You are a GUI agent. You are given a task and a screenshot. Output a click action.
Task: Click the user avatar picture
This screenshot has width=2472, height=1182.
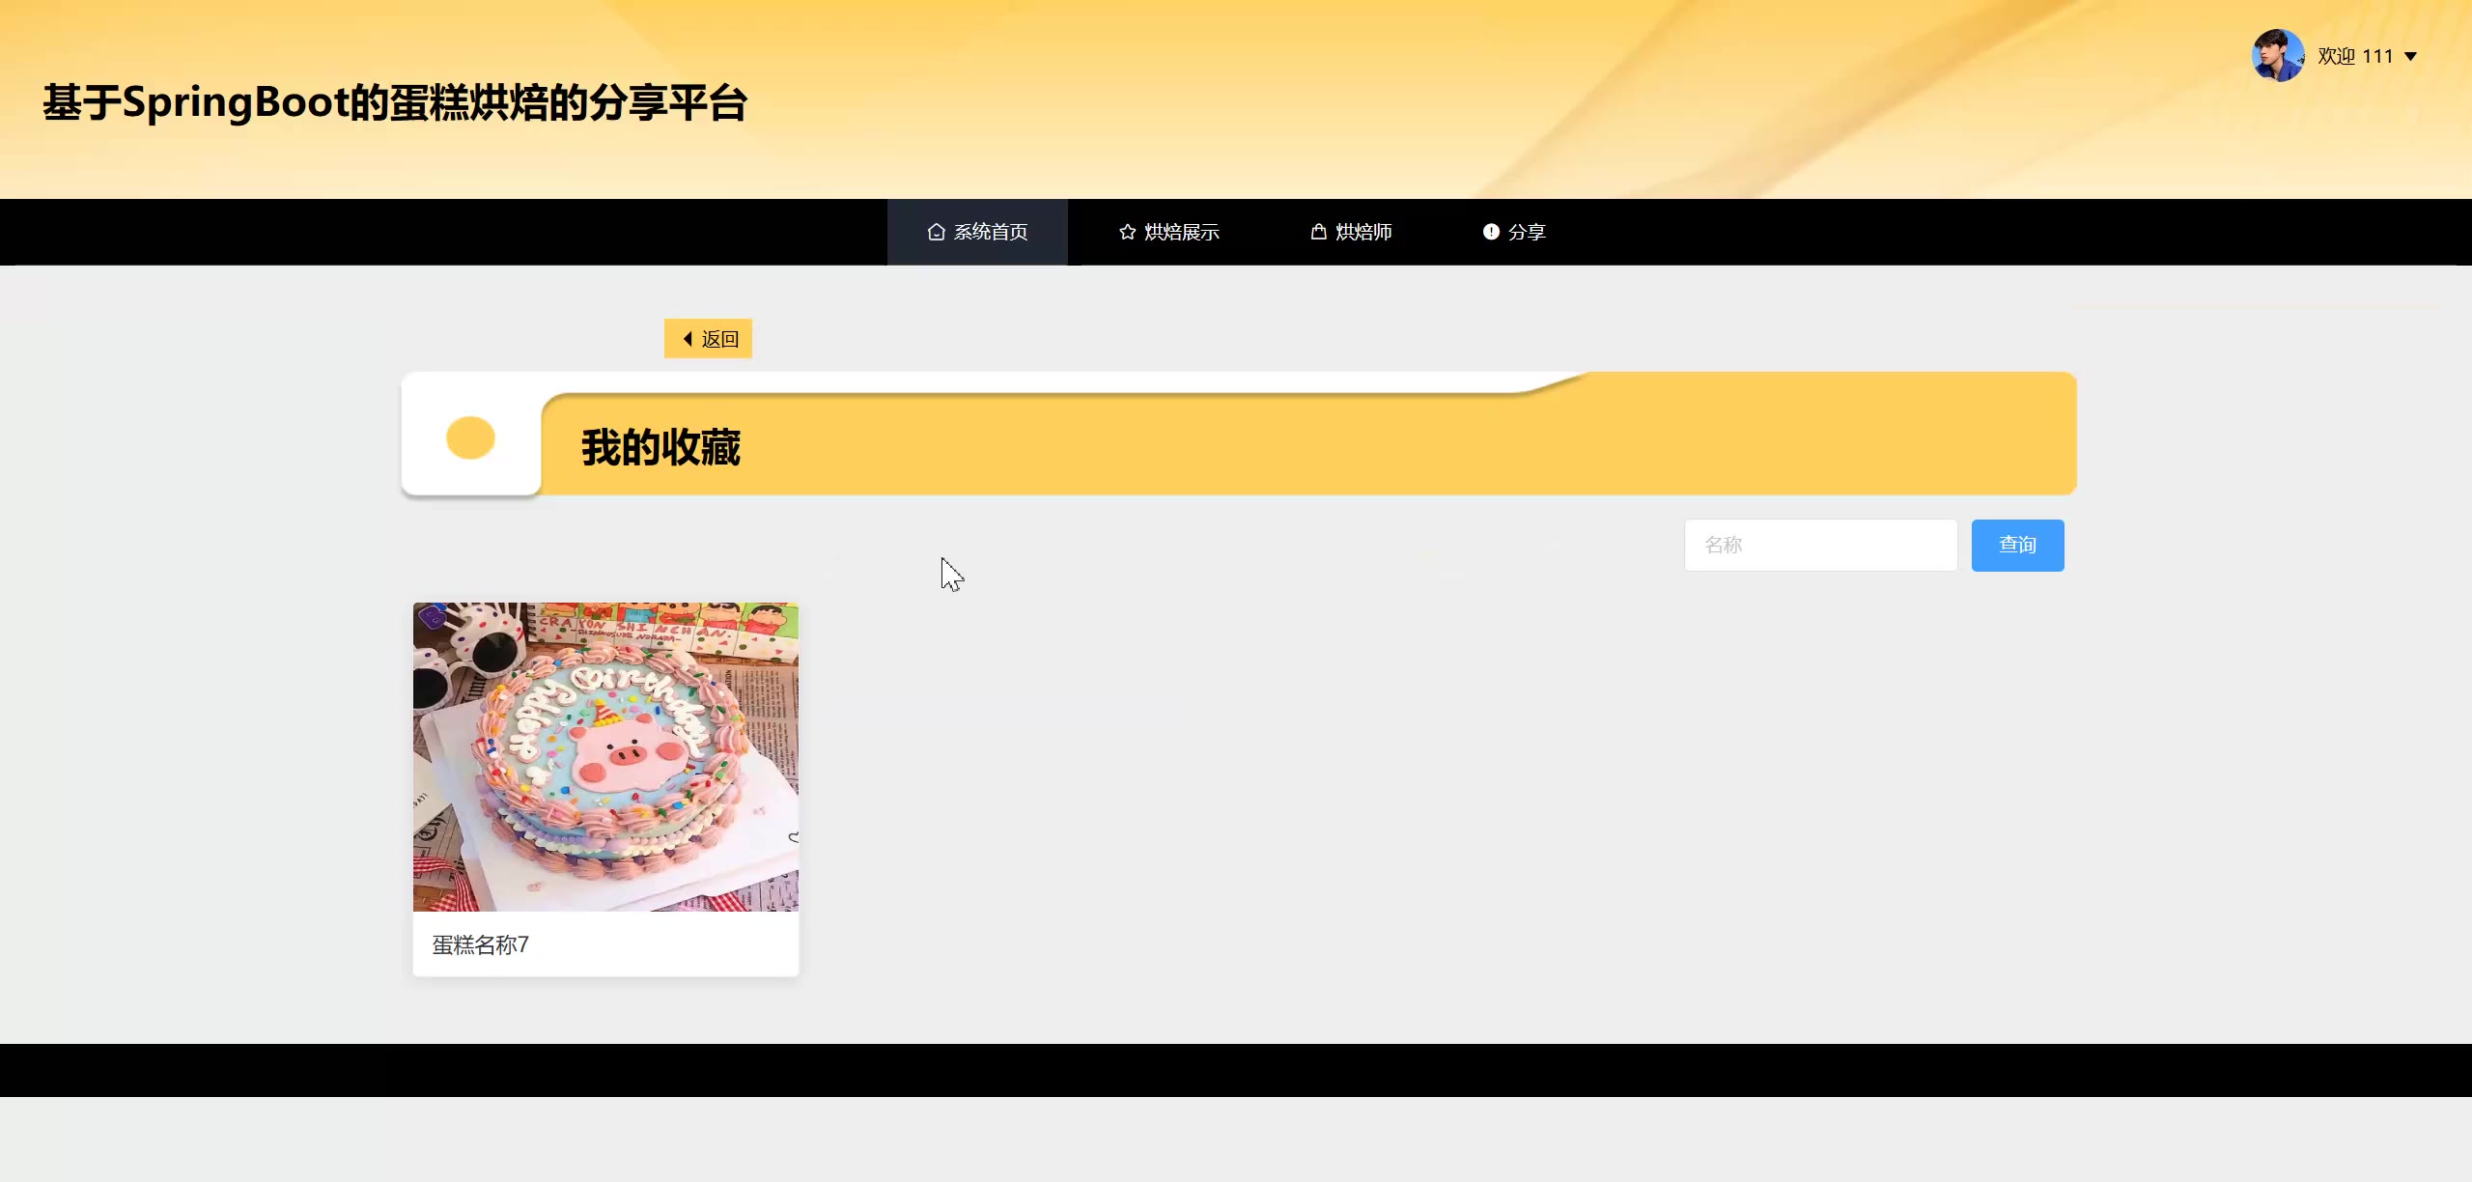coord(2277,56)
